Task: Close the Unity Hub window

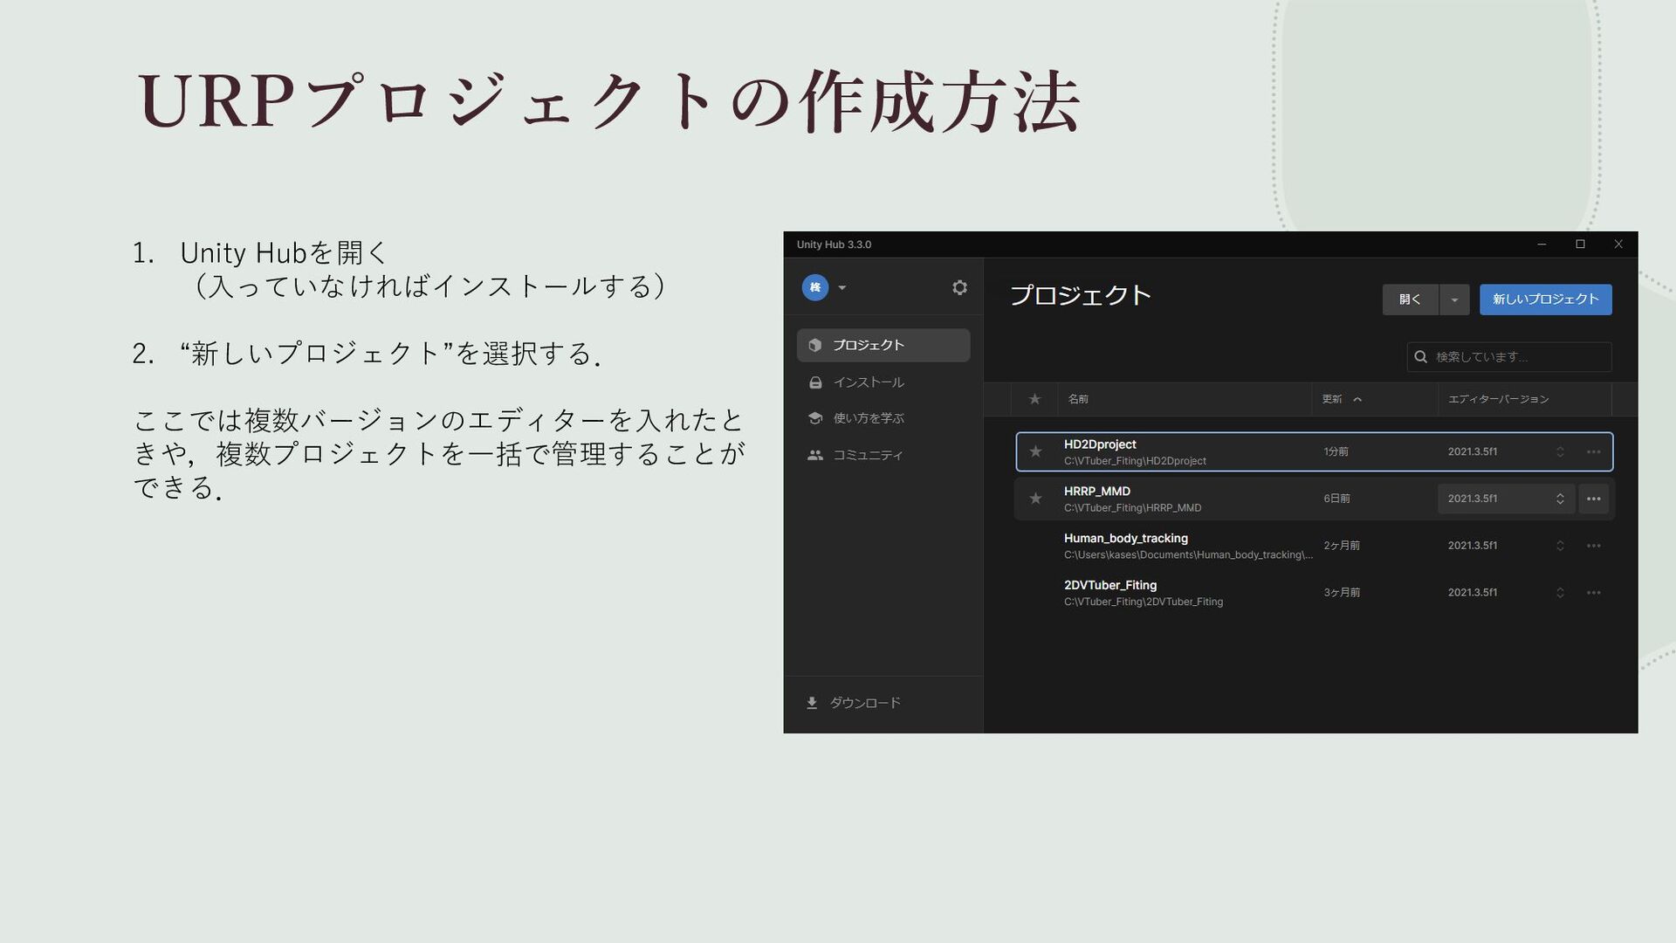Action: (1618, 244)
